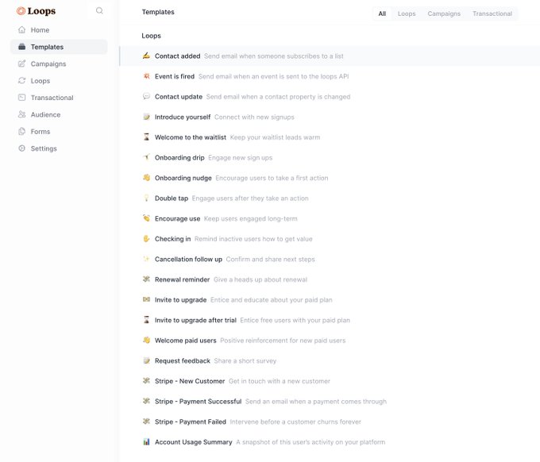Screen dimensions: 540x462
Task: Open the Introduce yourself template
Action: click(330, 117)
